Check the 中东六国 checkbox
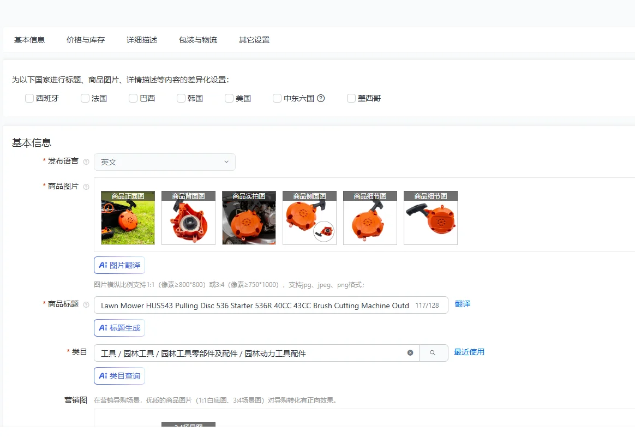The height and width of the screenshot is (443, 635). click(x=277, y=98)
